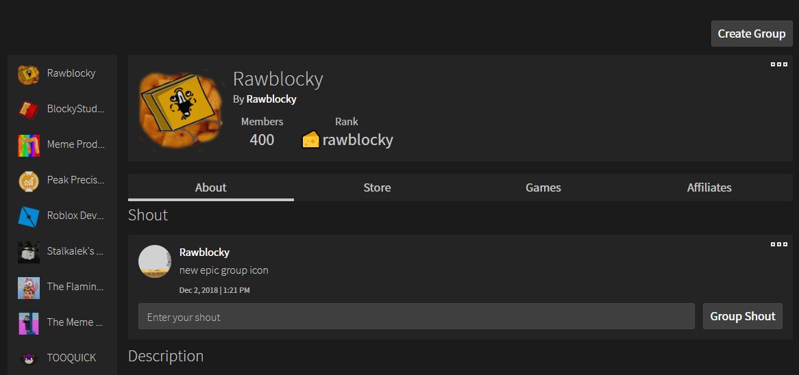Select The Flamin... name in sidebar
The image size is (799, 375).
click(x=76, y=287)
